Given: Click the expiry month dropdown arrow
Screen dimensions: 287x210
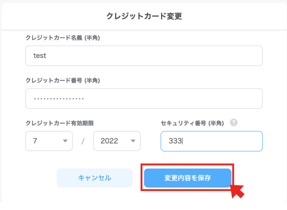Looking at the screenshot, I should pyautogui.click(x=65, y=141).
